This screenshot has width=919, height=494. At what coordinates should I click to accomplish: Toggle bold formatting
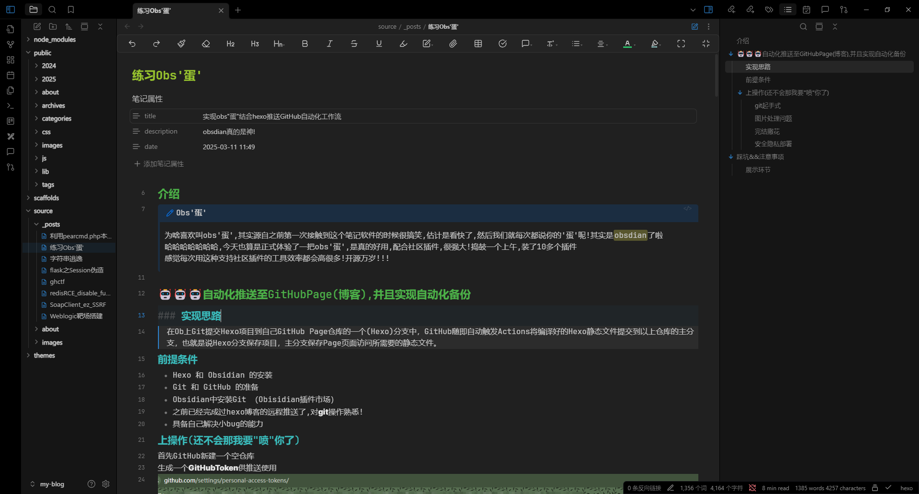[x=305, y=44]
